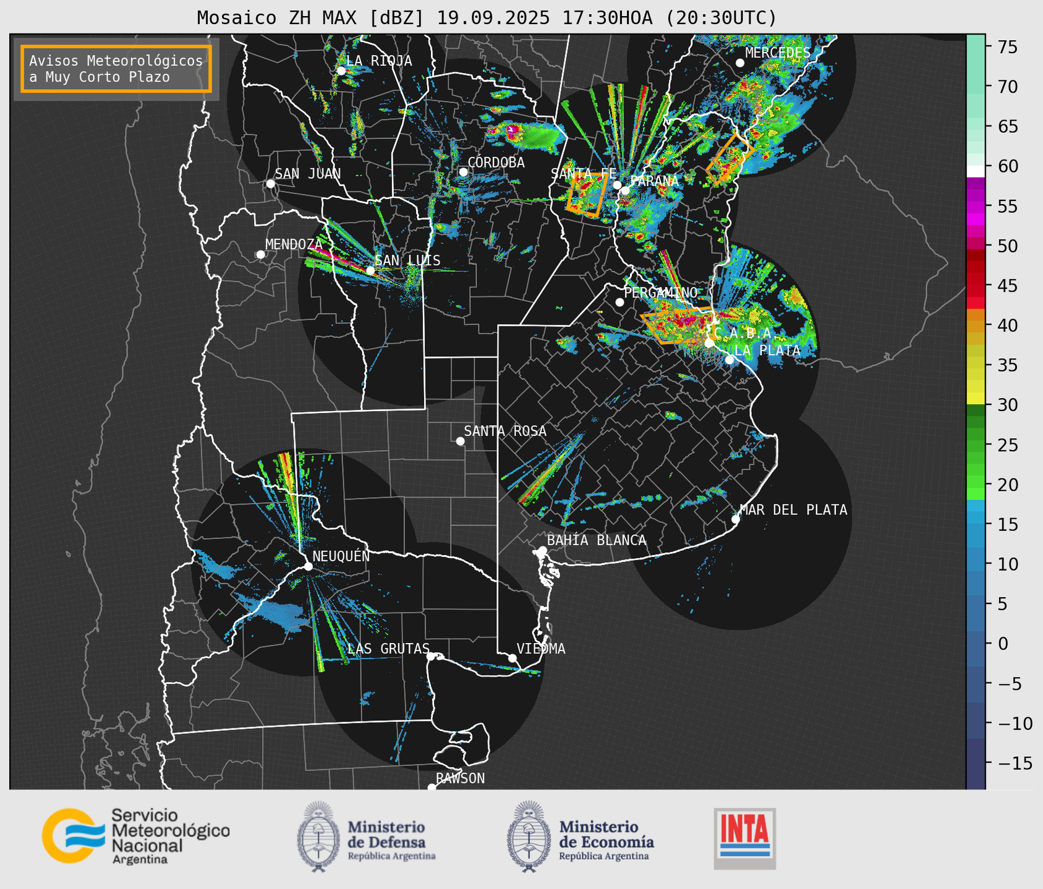Viewport: 1043px width, 889px height.
Task: Click the 55 dBZ magenta color band
Action: [976, 206]
